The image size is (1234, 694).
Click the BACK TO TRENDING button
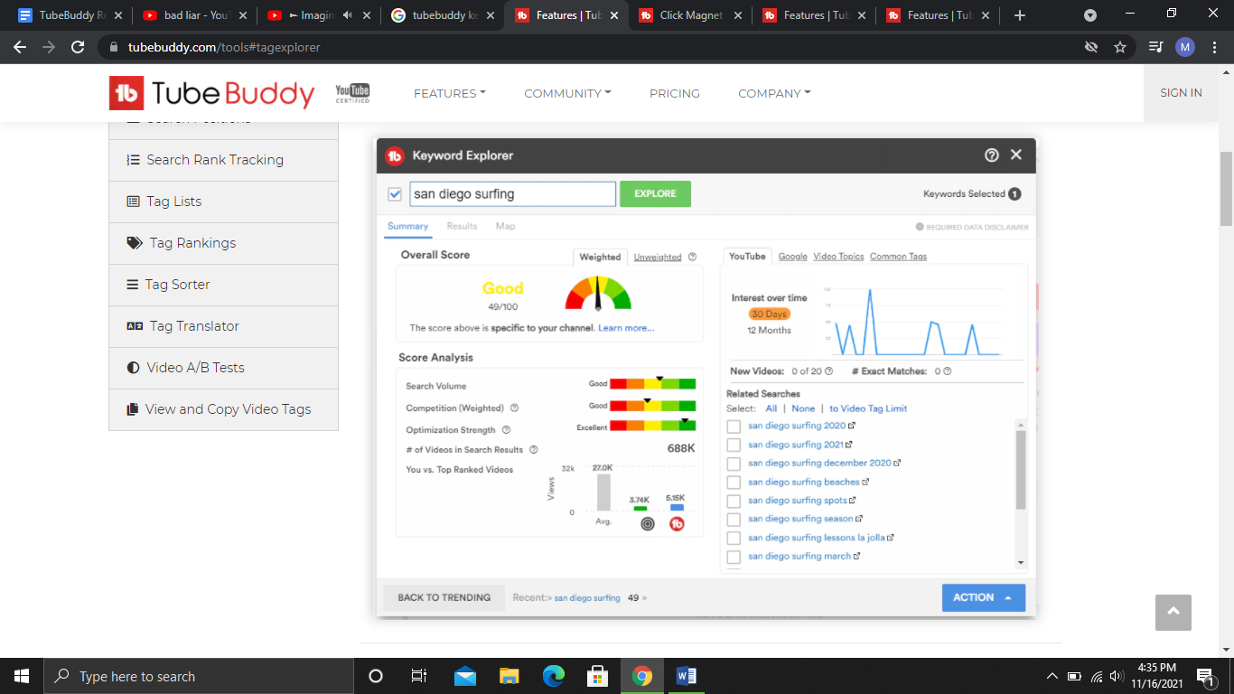pyautogui.click(x=444, y=597)
